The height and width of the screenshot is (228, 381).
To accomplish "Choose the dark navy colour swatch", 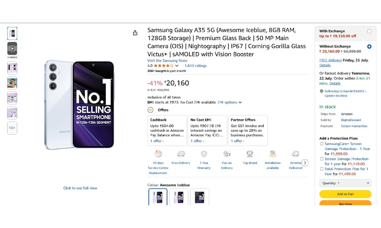I will 199,197.
